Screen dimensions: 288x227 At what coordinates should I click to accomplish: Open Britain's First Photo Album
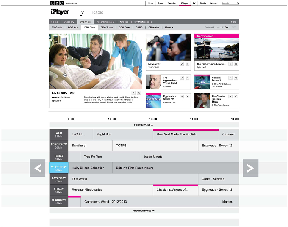pyautogui.click(x=176, y=168)
